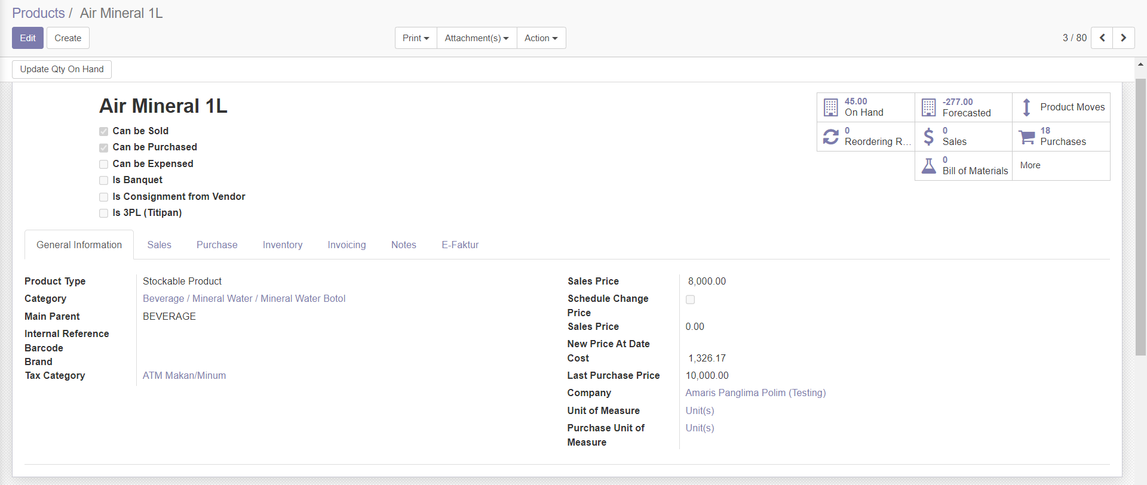The width and height of the screenshot is (1147, 485).
Task: Click the Cost value 1,326.17
Action: pos(707,358)
